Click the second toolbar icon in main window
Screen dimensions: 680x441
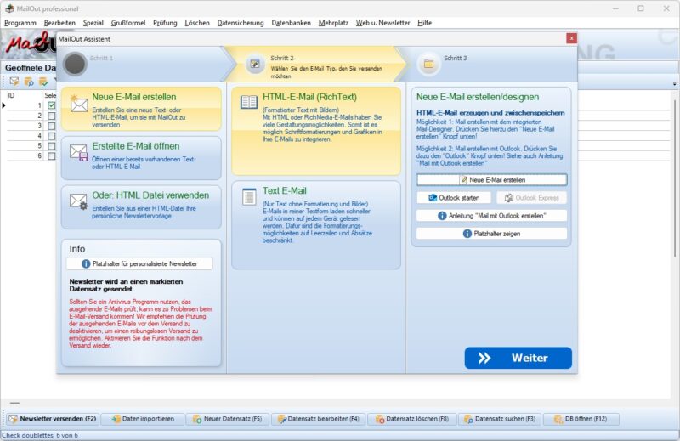click(29, 81)
